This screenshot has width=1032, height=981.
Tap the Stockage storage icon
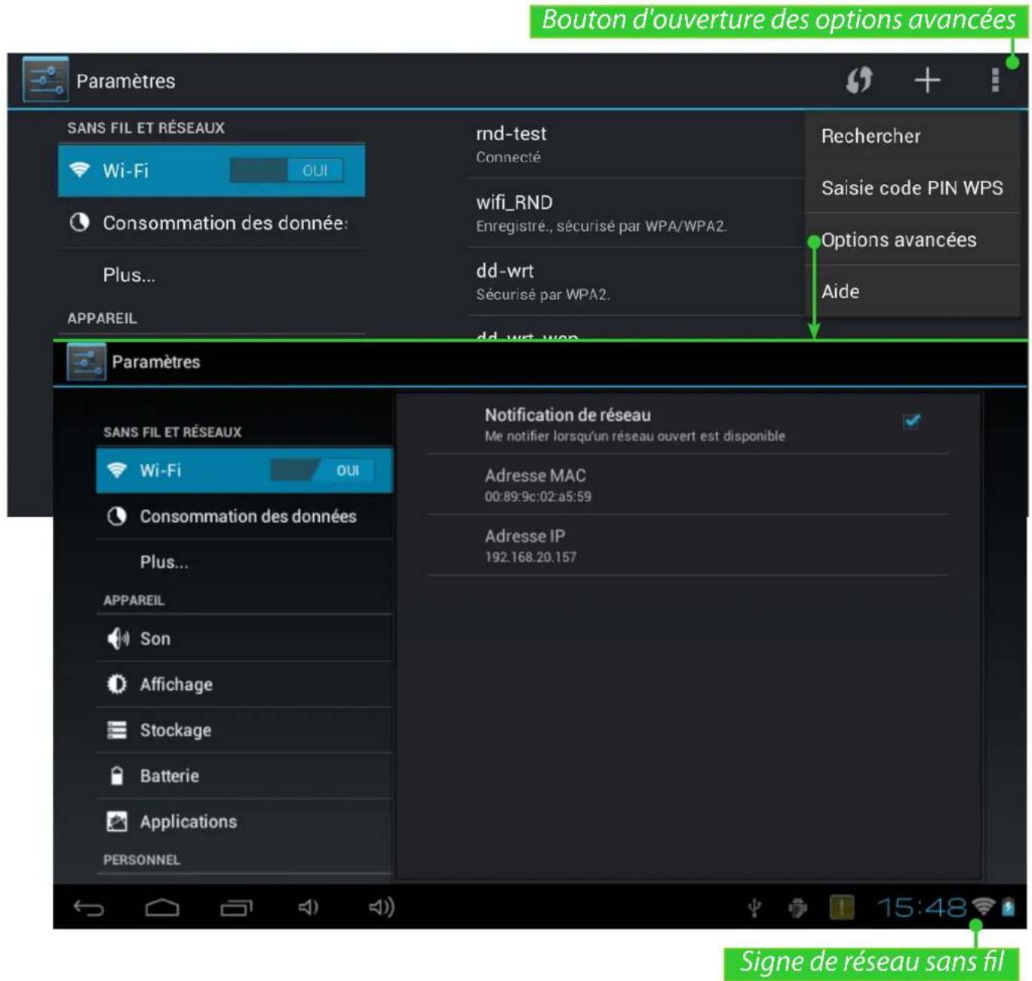117,730
